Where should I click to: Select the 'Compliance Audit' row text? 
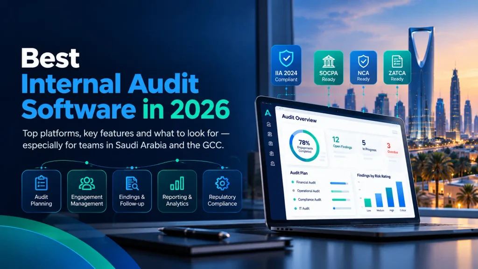(x=310, y=199)
